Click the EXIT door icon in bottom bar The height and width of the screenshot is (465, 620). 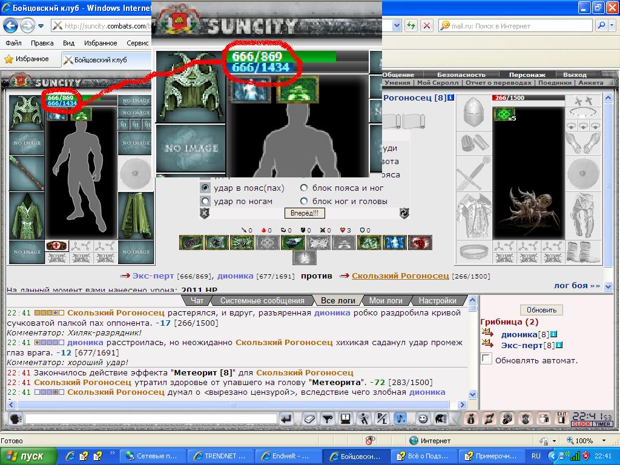tap(562, 419)
